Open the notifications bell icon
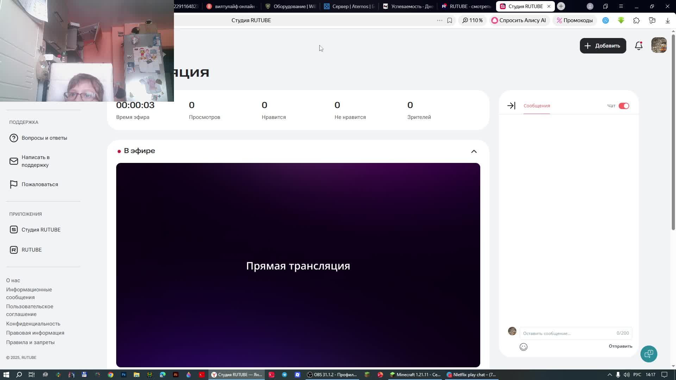676x380 pixels. (638, 46)
